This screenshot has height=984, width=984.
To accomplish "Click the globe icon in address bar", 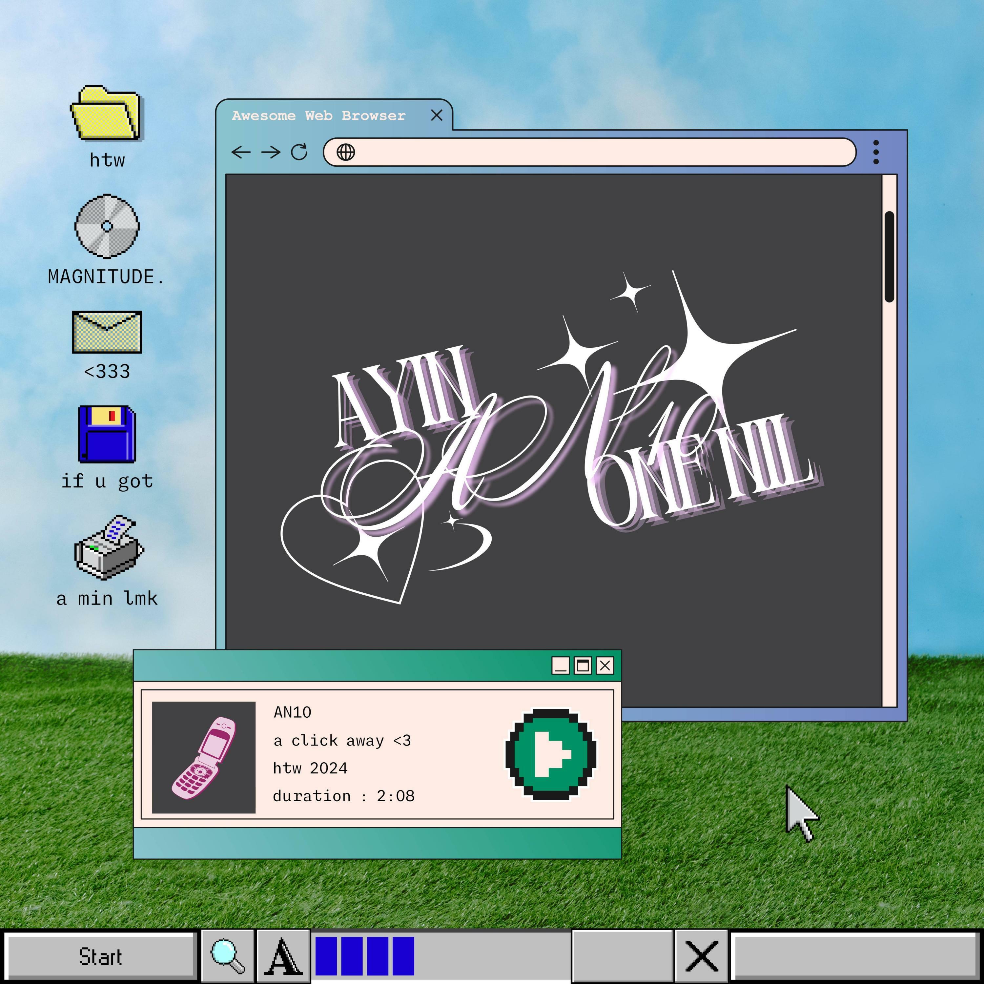I will pos(346,152).
